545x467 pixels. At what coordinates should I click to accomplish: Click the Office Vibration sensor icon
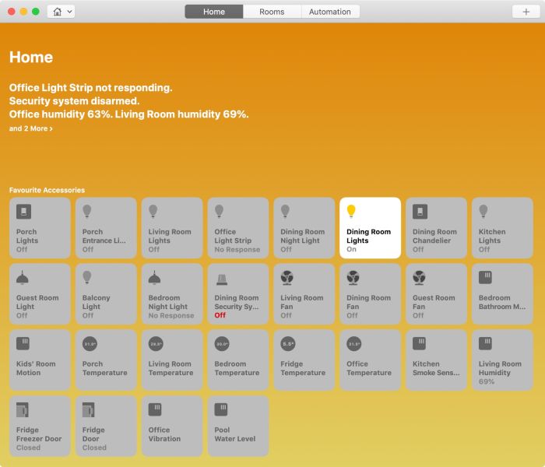point(155,409)
